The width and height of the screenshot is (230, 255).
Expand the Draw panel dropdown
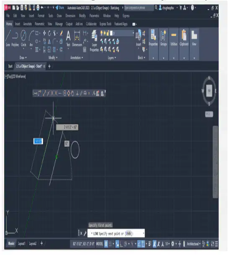(x=23, y=57)
